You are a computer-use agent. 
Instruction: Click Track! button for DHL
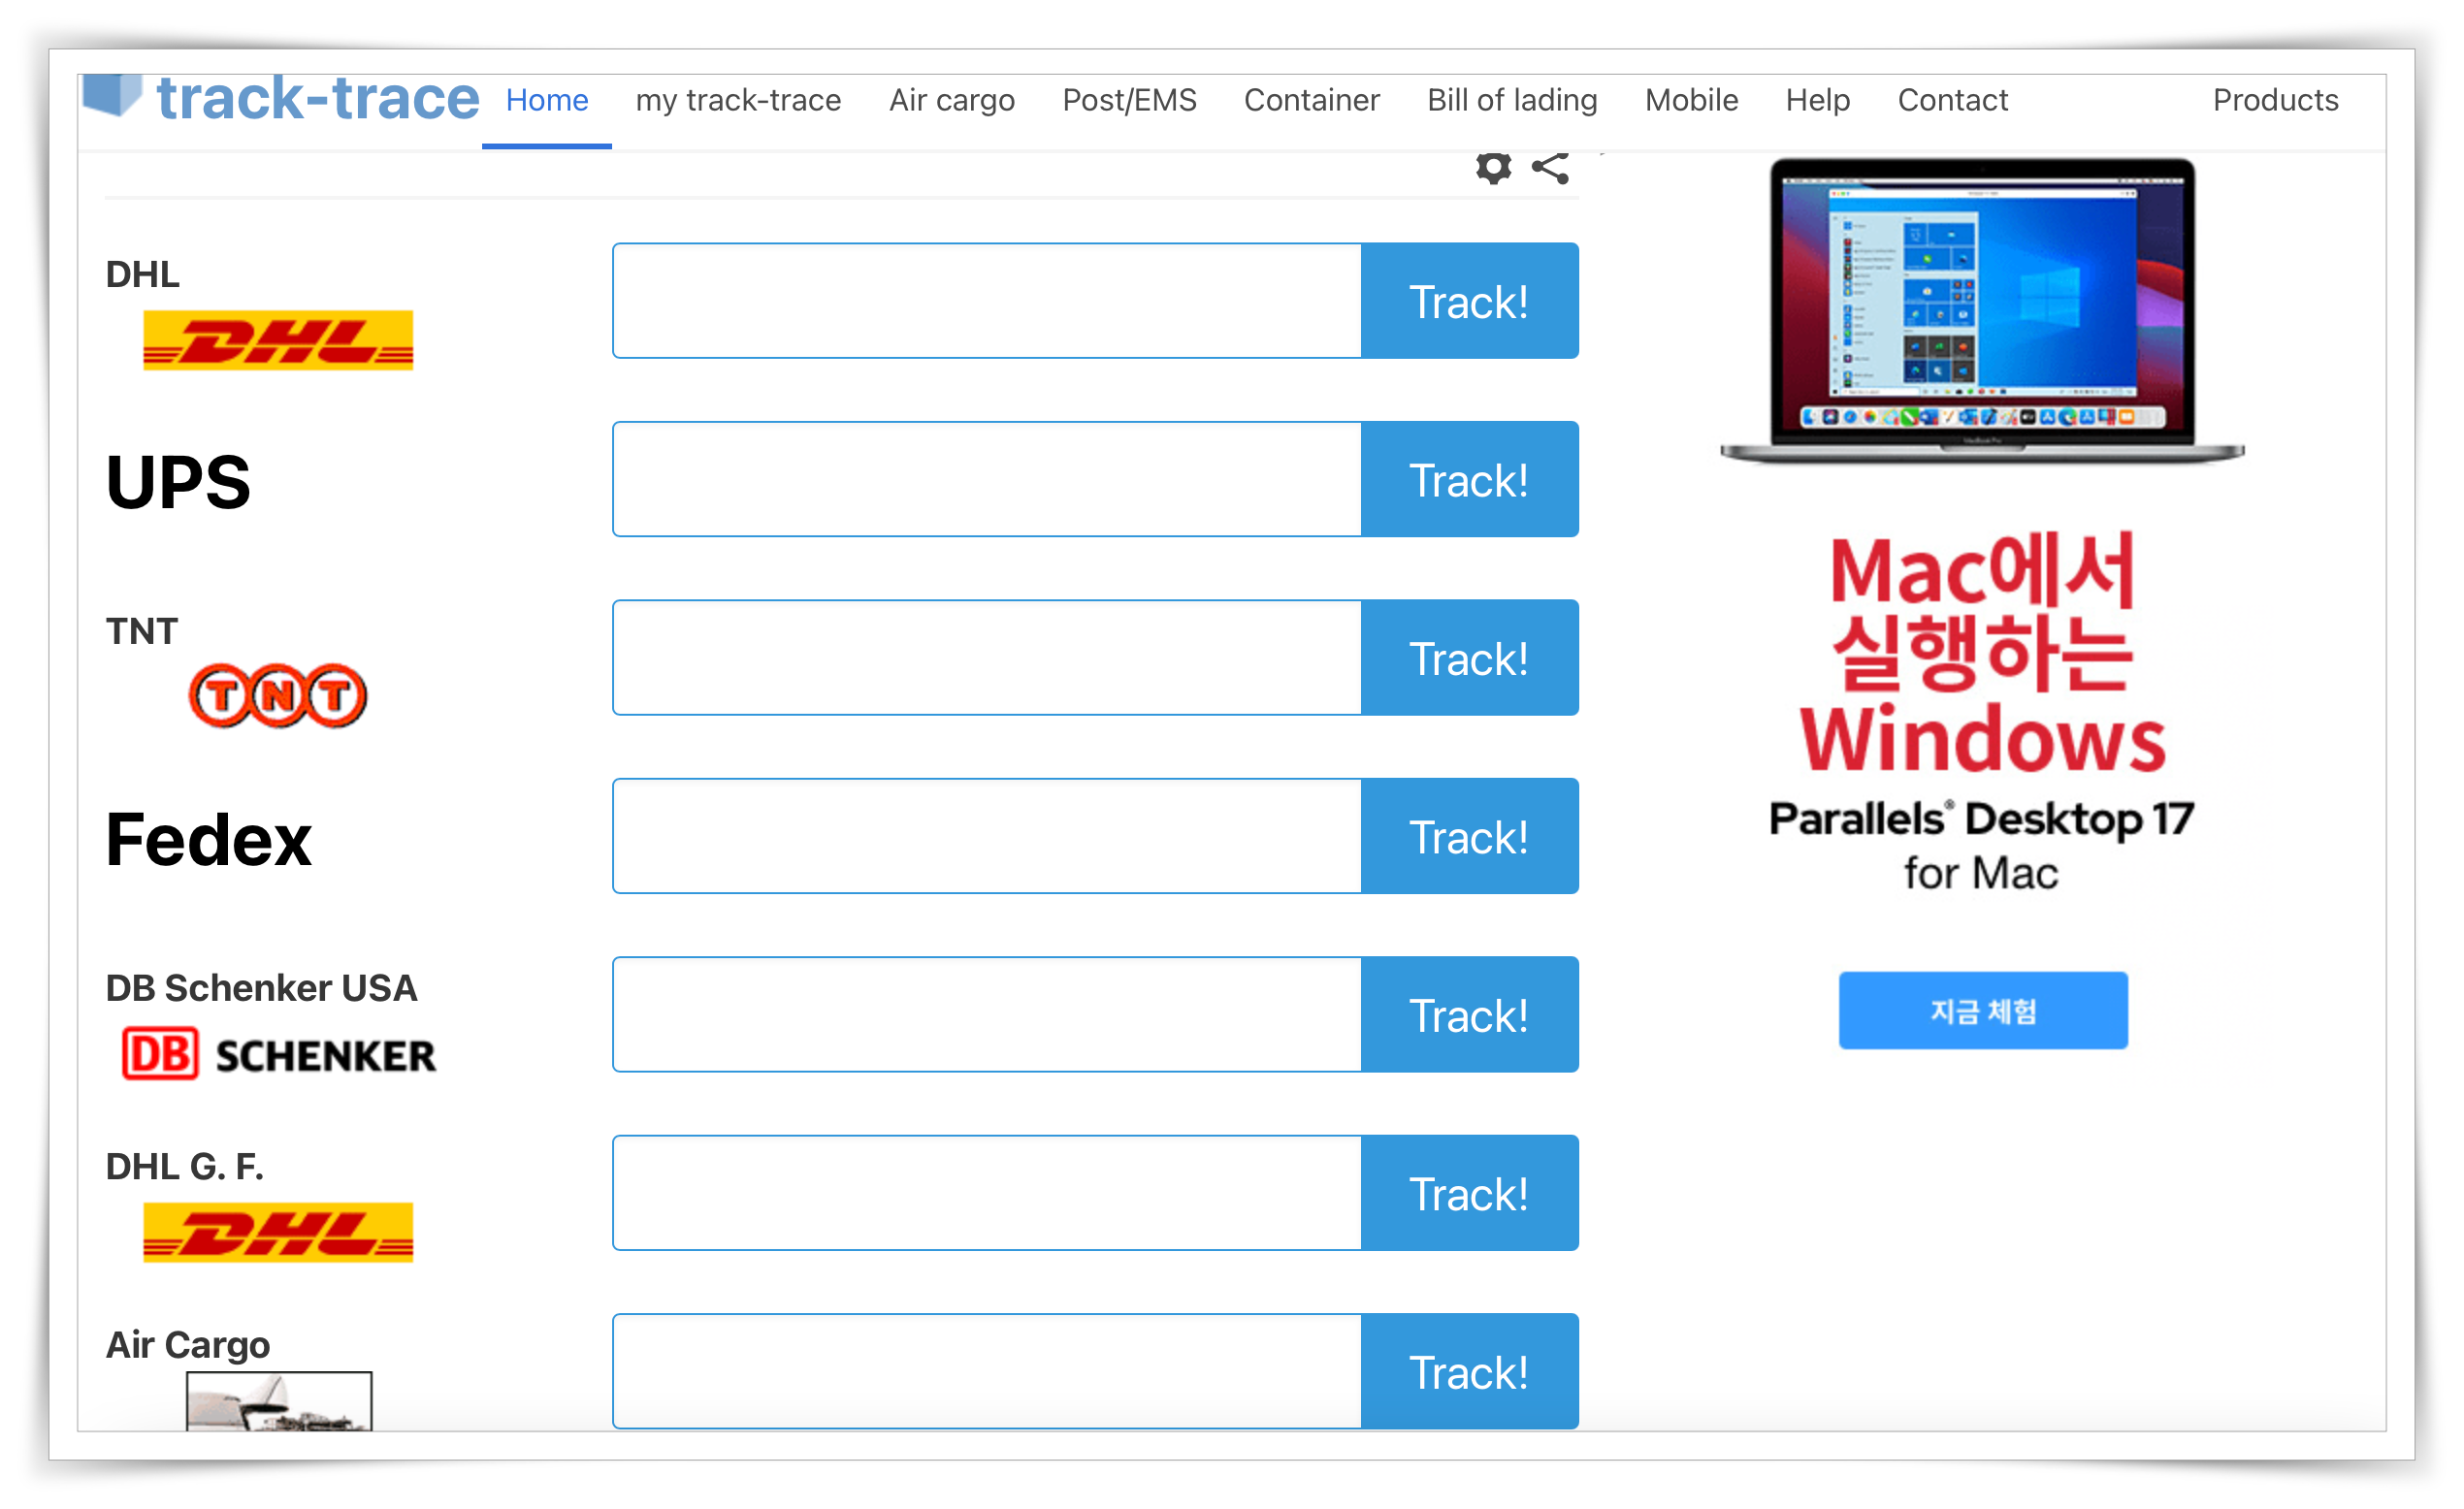pyautogui.click(x=1469, y=301)
